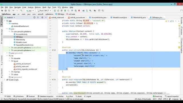This screenshot has width=183, height=103.
Task: Click the 4 spaces indent status entry
Action: [175, 99]
